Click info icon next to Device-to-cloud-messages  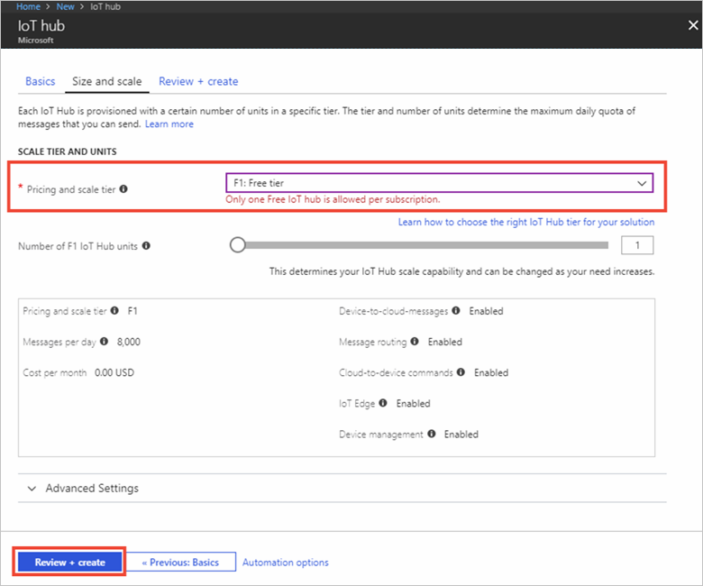[456, 310]
